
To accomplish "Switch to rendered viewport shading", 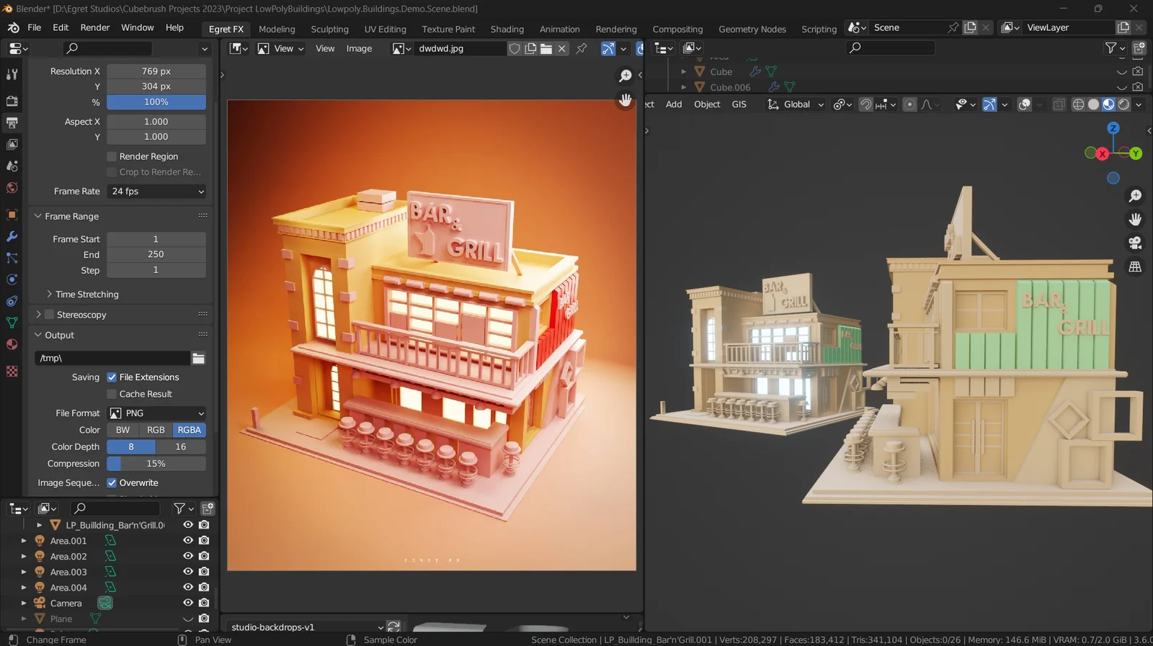I will (1123, 104).
